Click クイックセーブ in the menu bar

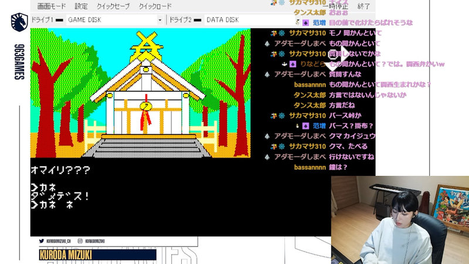pyautogui.click(x=113, y=6)
